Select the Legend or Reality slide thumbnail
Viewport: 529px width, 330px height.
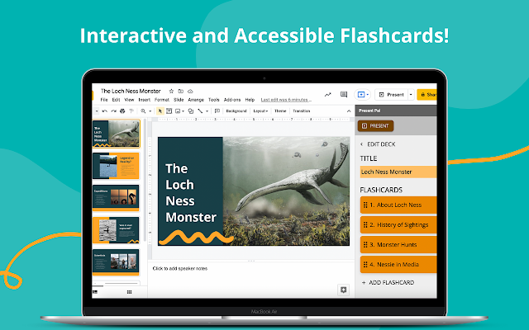click(x=116, y=166)
